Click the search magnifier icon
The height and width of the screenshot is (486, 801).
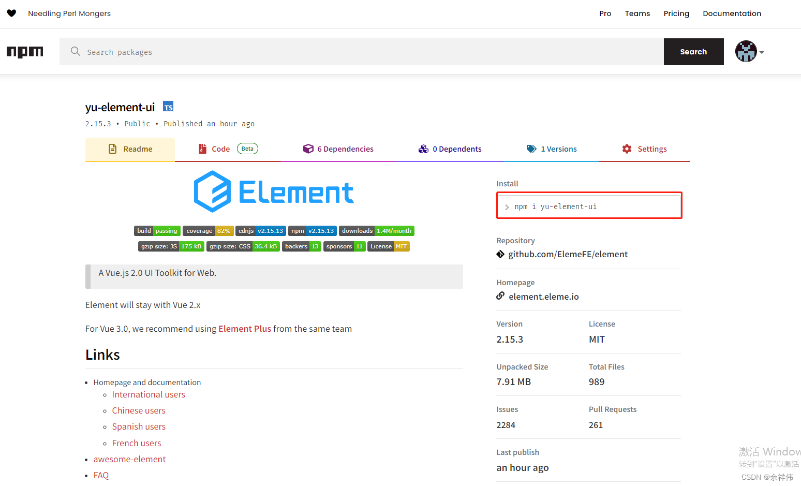tap(76, 51)
